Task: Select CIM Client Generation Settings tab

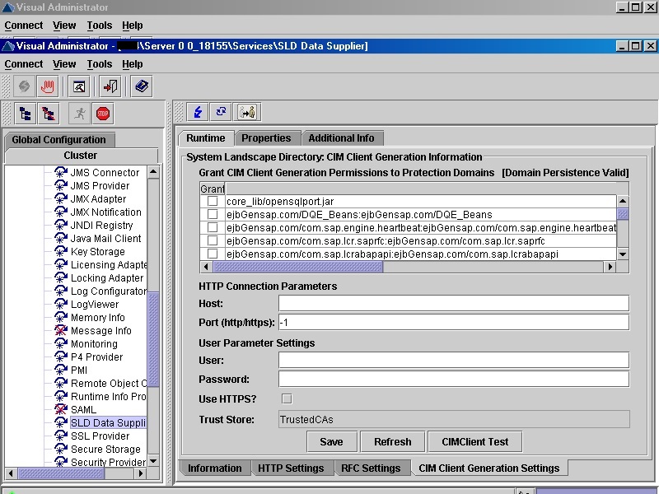Action: [489, 468]
